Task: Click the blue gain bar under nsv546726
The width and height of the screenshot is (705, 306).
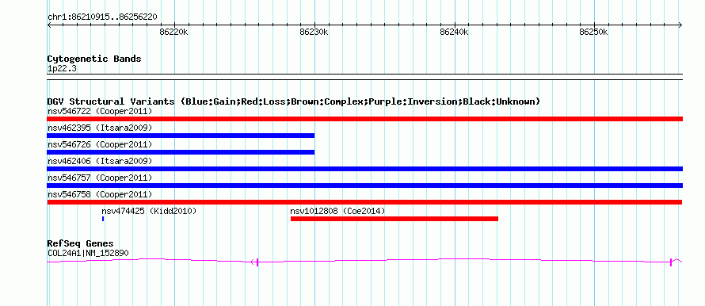Action: pos(181,152)
